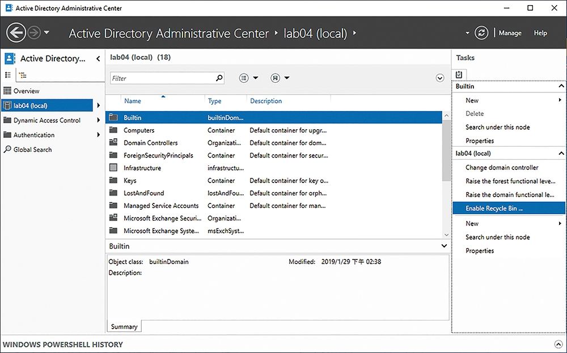Screen dimensions: 567x353
Task: Sort the list by Description column
Action: 266,101
